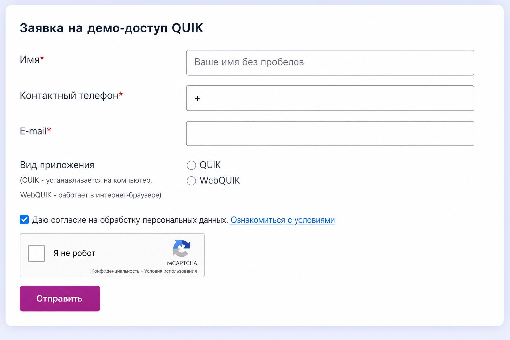Open the "Ознакомиться с условиями" link
Viewport: 510px width, 340px height.
click(x=283, y=220)
